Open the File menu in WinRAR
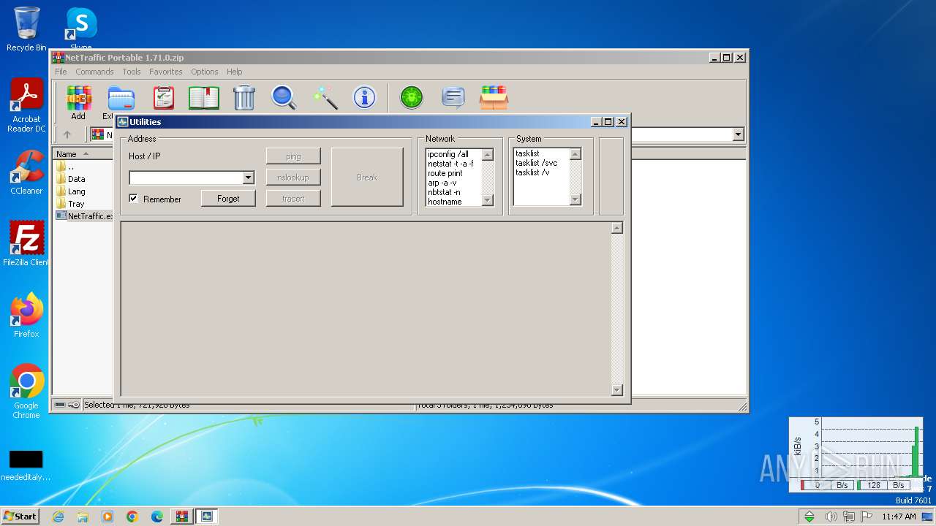 click(61, 72)
